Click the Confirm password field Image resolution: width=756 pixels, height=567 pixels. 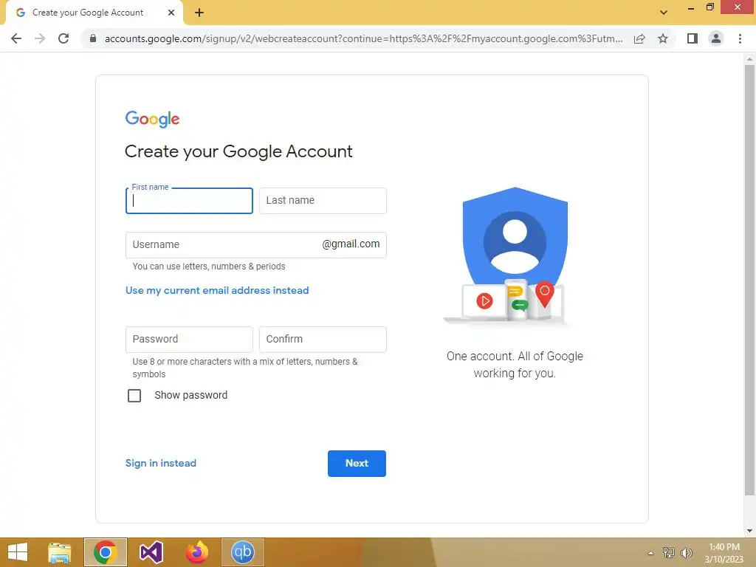[323, 340]
